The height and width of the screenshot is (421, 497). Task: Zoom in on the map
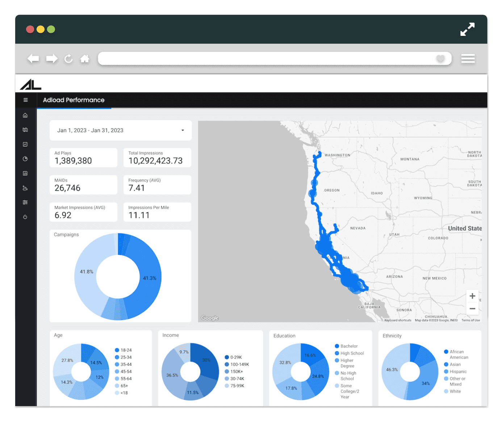[472, 296]
